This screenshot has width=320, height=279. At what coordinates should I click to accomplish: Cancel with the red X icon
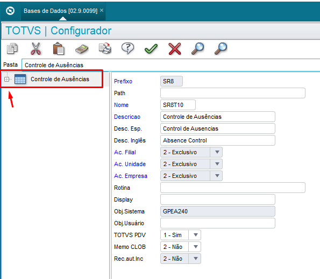tap(175, 49)
